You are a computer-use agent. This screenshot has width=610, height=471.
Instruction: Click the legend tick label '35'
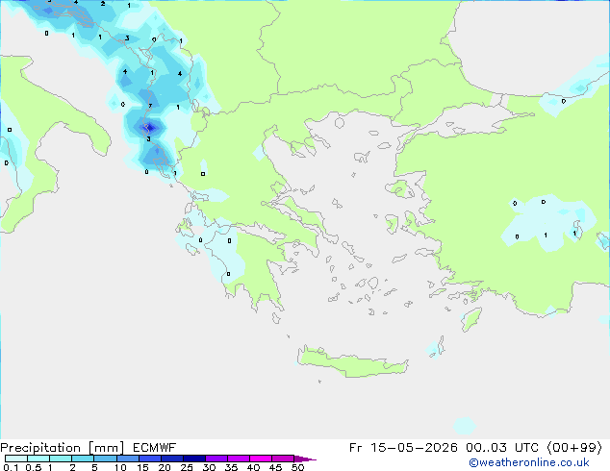tap(231, 467)
